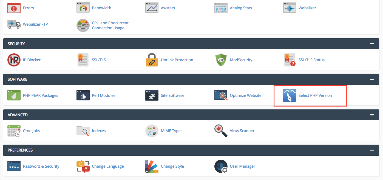The width and height of the screenshot is (383, 180).
Task: Open the Password & Security link
Action: tap(41, 166)
